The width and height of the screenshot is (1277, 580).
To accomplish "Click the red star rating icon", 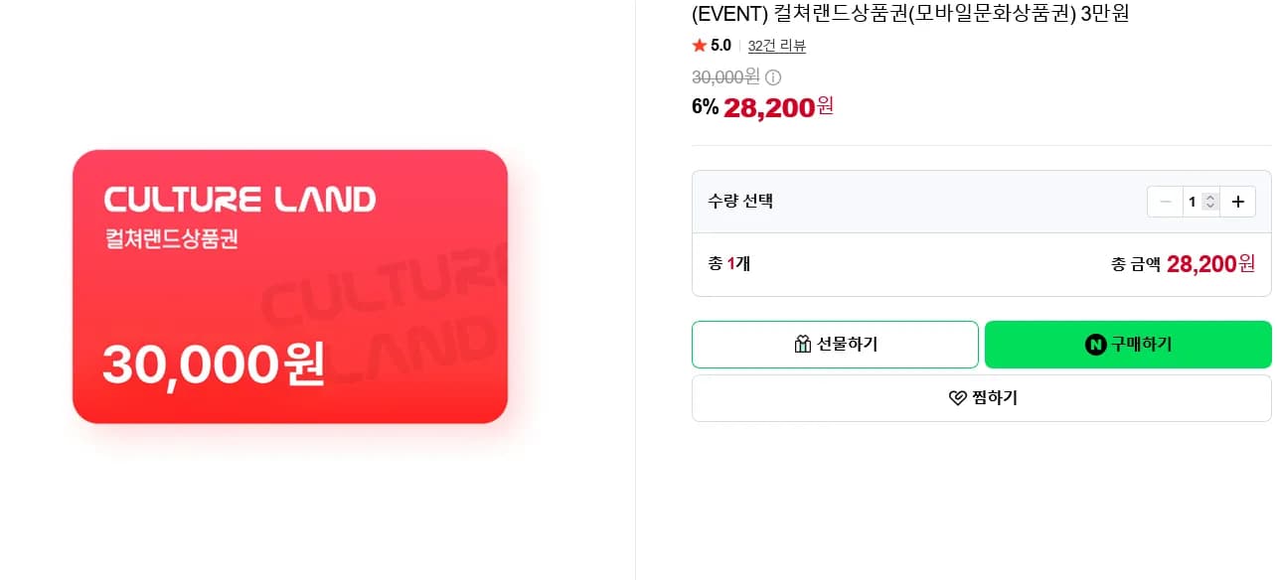I will [x=700, y=45].
